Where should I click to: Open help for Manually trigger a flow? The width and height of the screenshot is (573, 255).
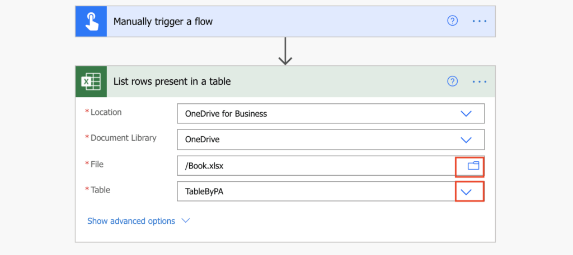point(452,21)
